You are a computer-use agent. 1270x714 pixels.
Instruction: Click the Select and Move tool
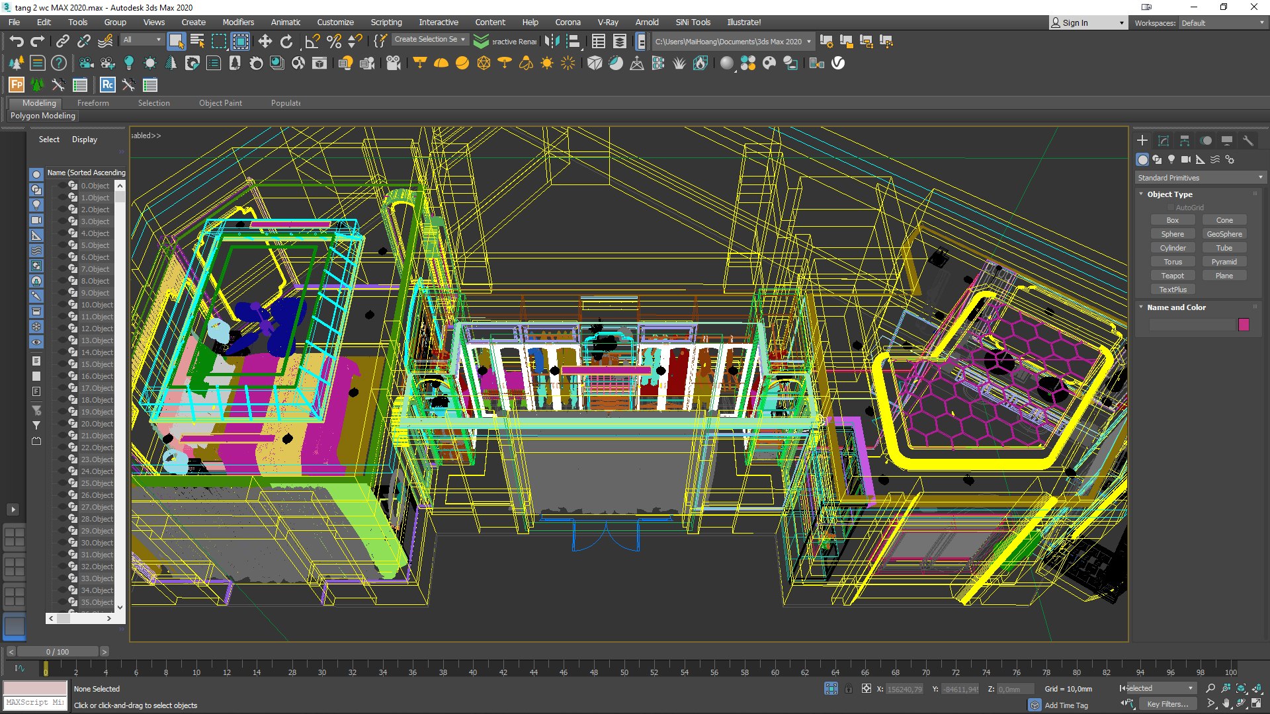click(265, 42)
